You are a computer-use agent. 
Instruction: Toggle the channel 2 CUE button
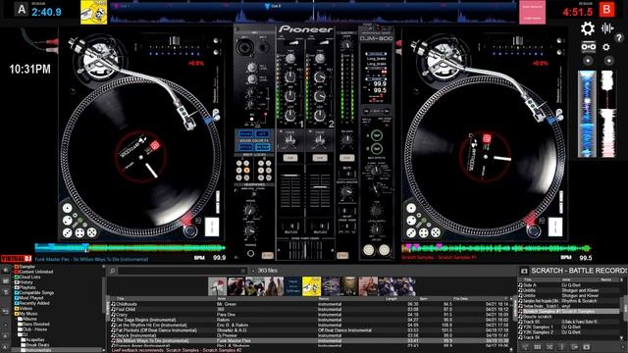pyautogui.click(x=319, y=158)
